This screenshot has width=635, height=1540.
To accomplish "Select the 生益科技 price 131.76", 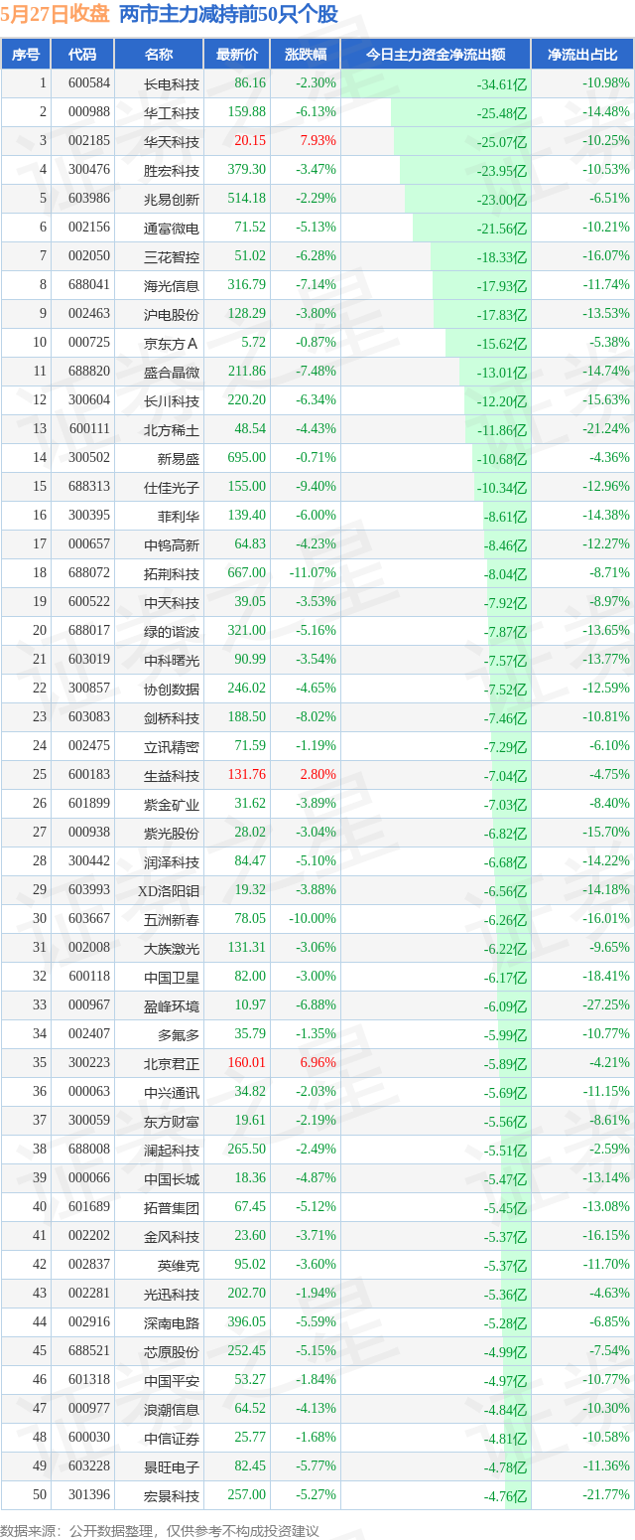I will tap(247, 775).
